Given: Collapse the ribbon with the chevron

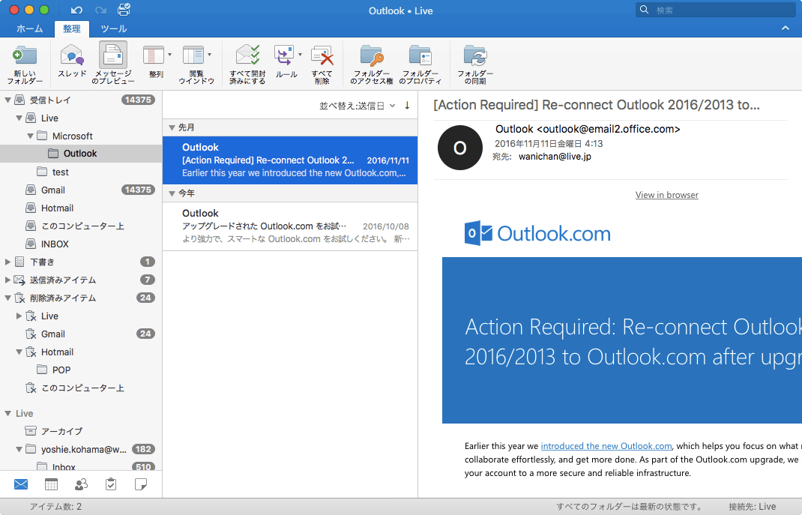Looking at the screenshot, I should point(786,28).
